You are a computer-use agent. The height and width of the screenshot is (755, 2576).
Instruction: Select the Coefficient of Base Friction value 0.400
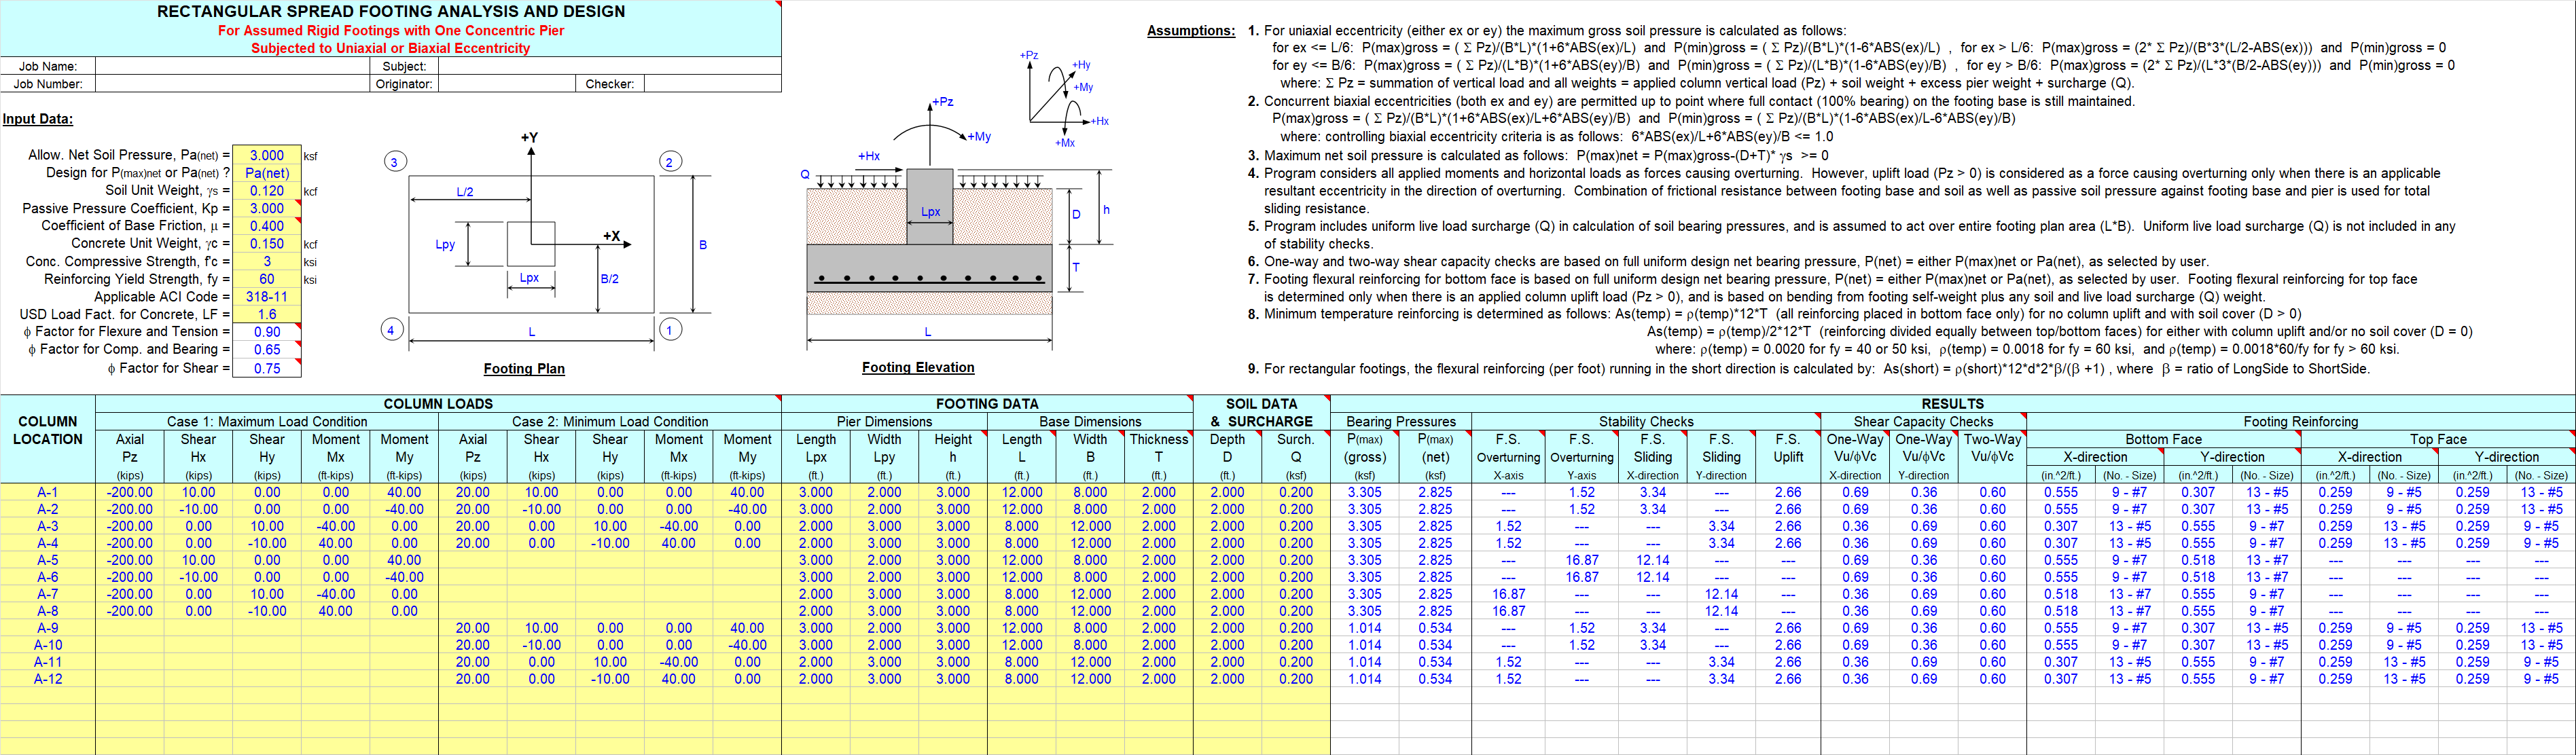coord(267,226)
